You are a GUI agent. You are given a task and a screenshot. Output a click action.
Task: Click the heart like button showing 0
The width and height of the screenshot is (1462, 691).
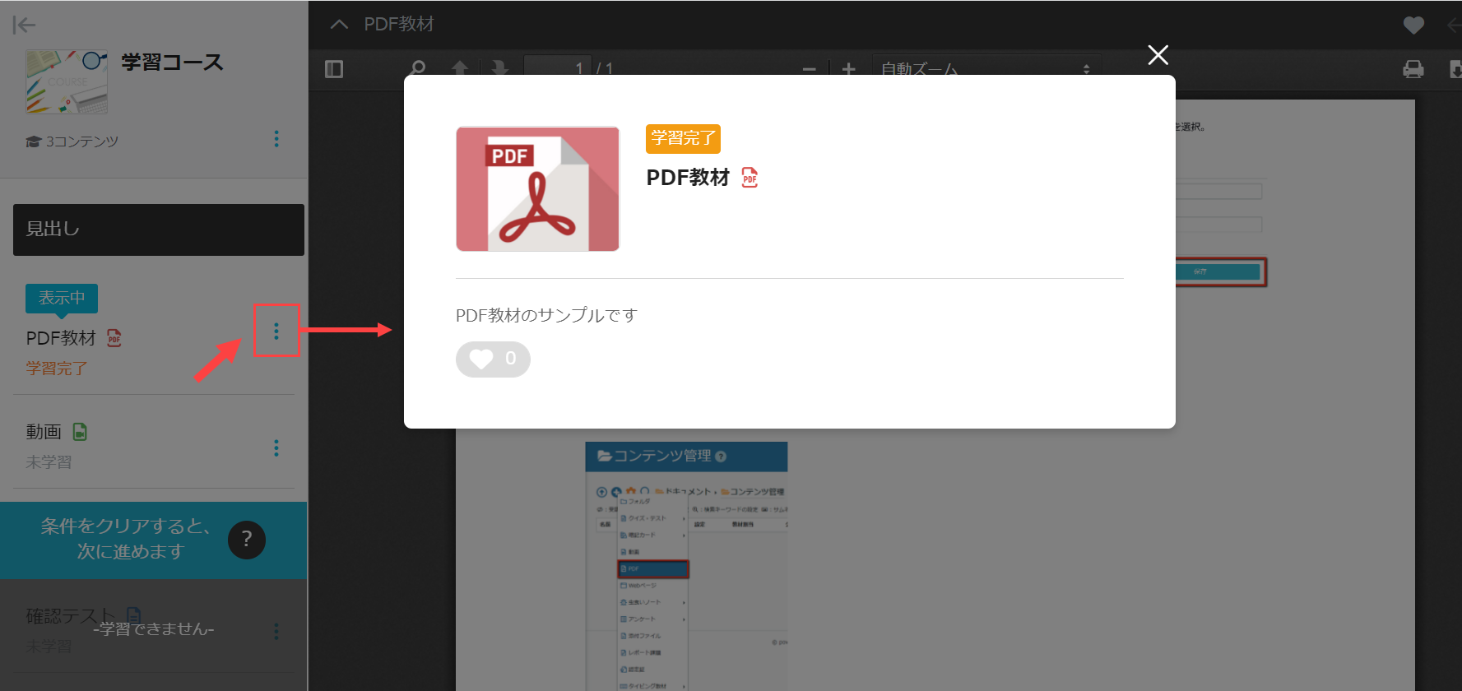[493, 359]
